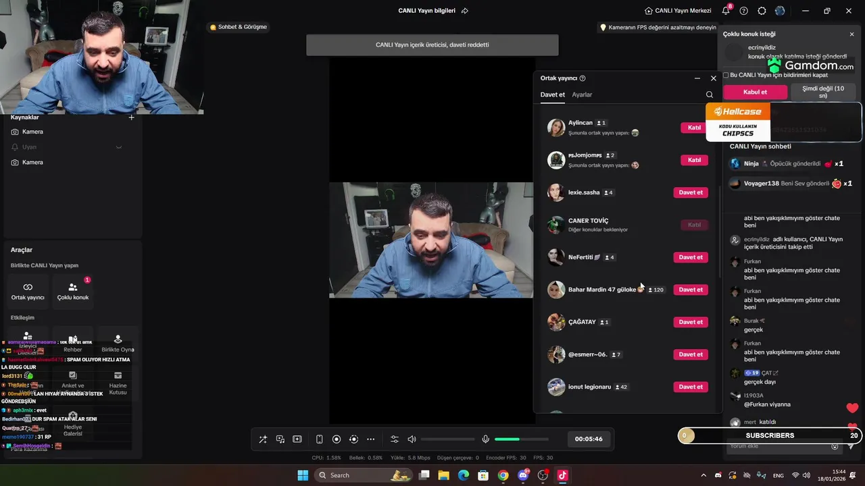This screenshot has width=865, height=486.
Task: Open the notifications bell
Action: point(726,11)
